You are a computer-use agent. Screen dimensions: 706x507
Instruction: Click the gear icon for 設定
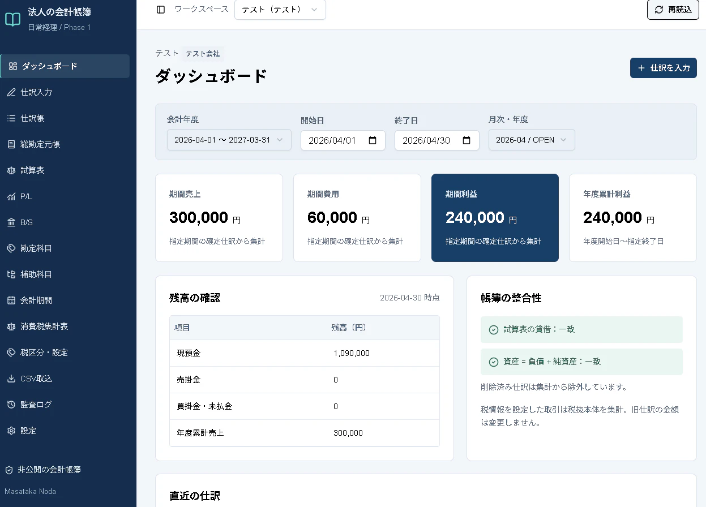pyautogui.click(x=11, y=431)
